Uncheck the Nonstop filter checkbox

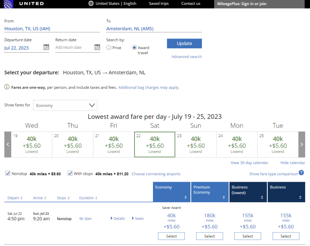(8, 174)
